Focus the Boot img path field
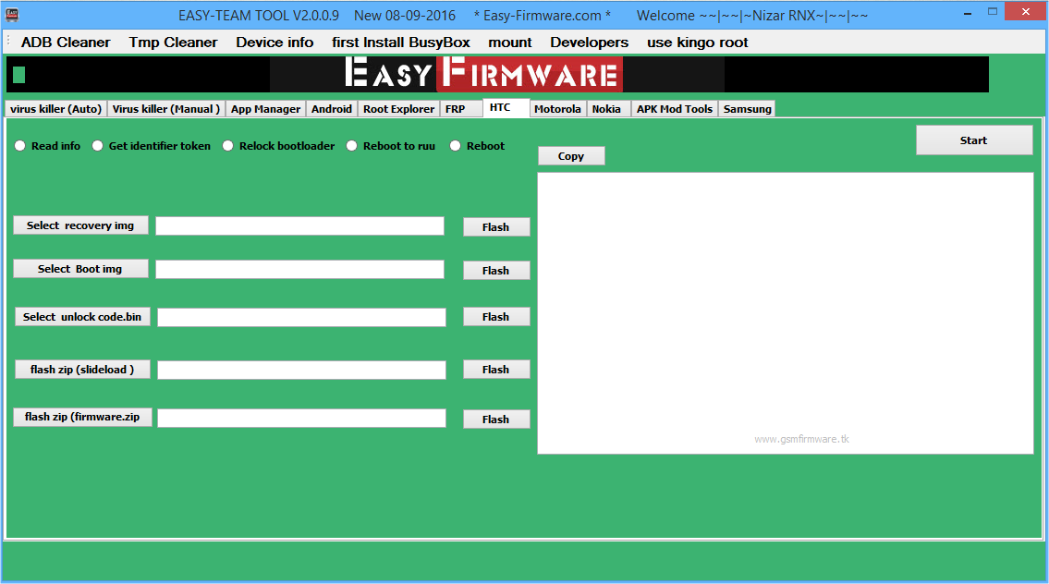This screenshot has height=584, width=1049. (x=299, y=270)
